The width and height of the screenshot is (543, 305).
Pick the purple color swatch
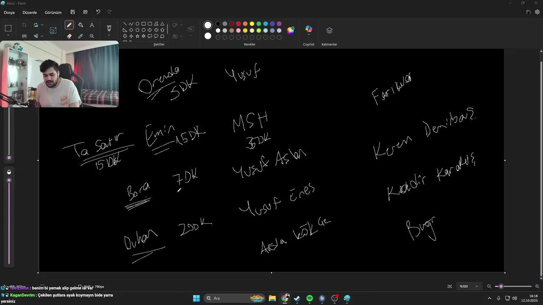[x=279, y=24]
